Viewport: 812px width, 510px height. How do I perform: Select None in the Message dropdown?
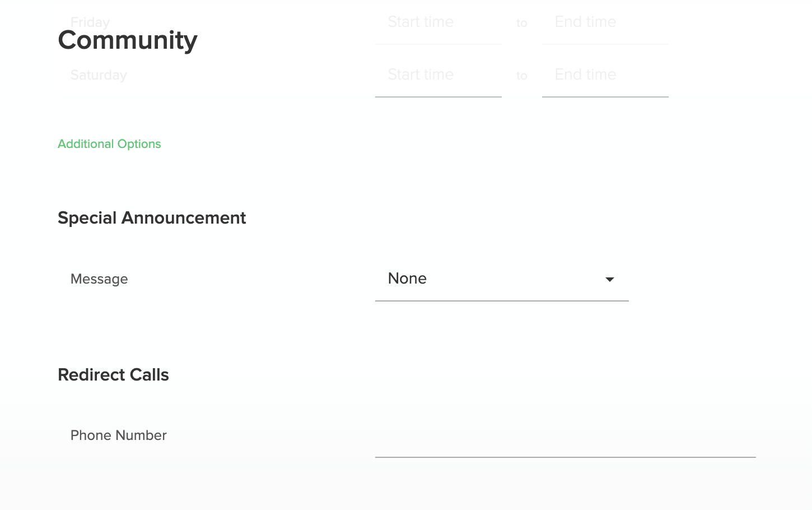pyautogui.click(x=408, y=279)
